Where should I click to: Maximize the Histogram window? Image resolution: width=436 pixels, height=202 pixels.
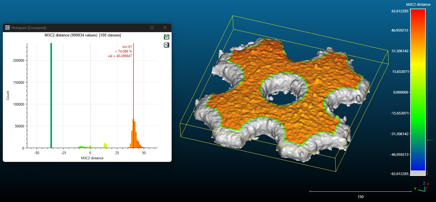click(152, 28)
